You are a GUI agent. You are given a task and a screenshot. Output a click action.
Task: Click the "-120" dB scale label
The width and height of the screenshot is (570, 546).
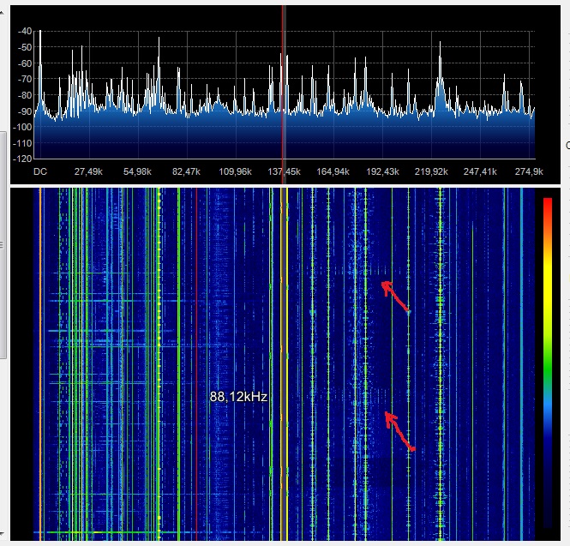22,159
